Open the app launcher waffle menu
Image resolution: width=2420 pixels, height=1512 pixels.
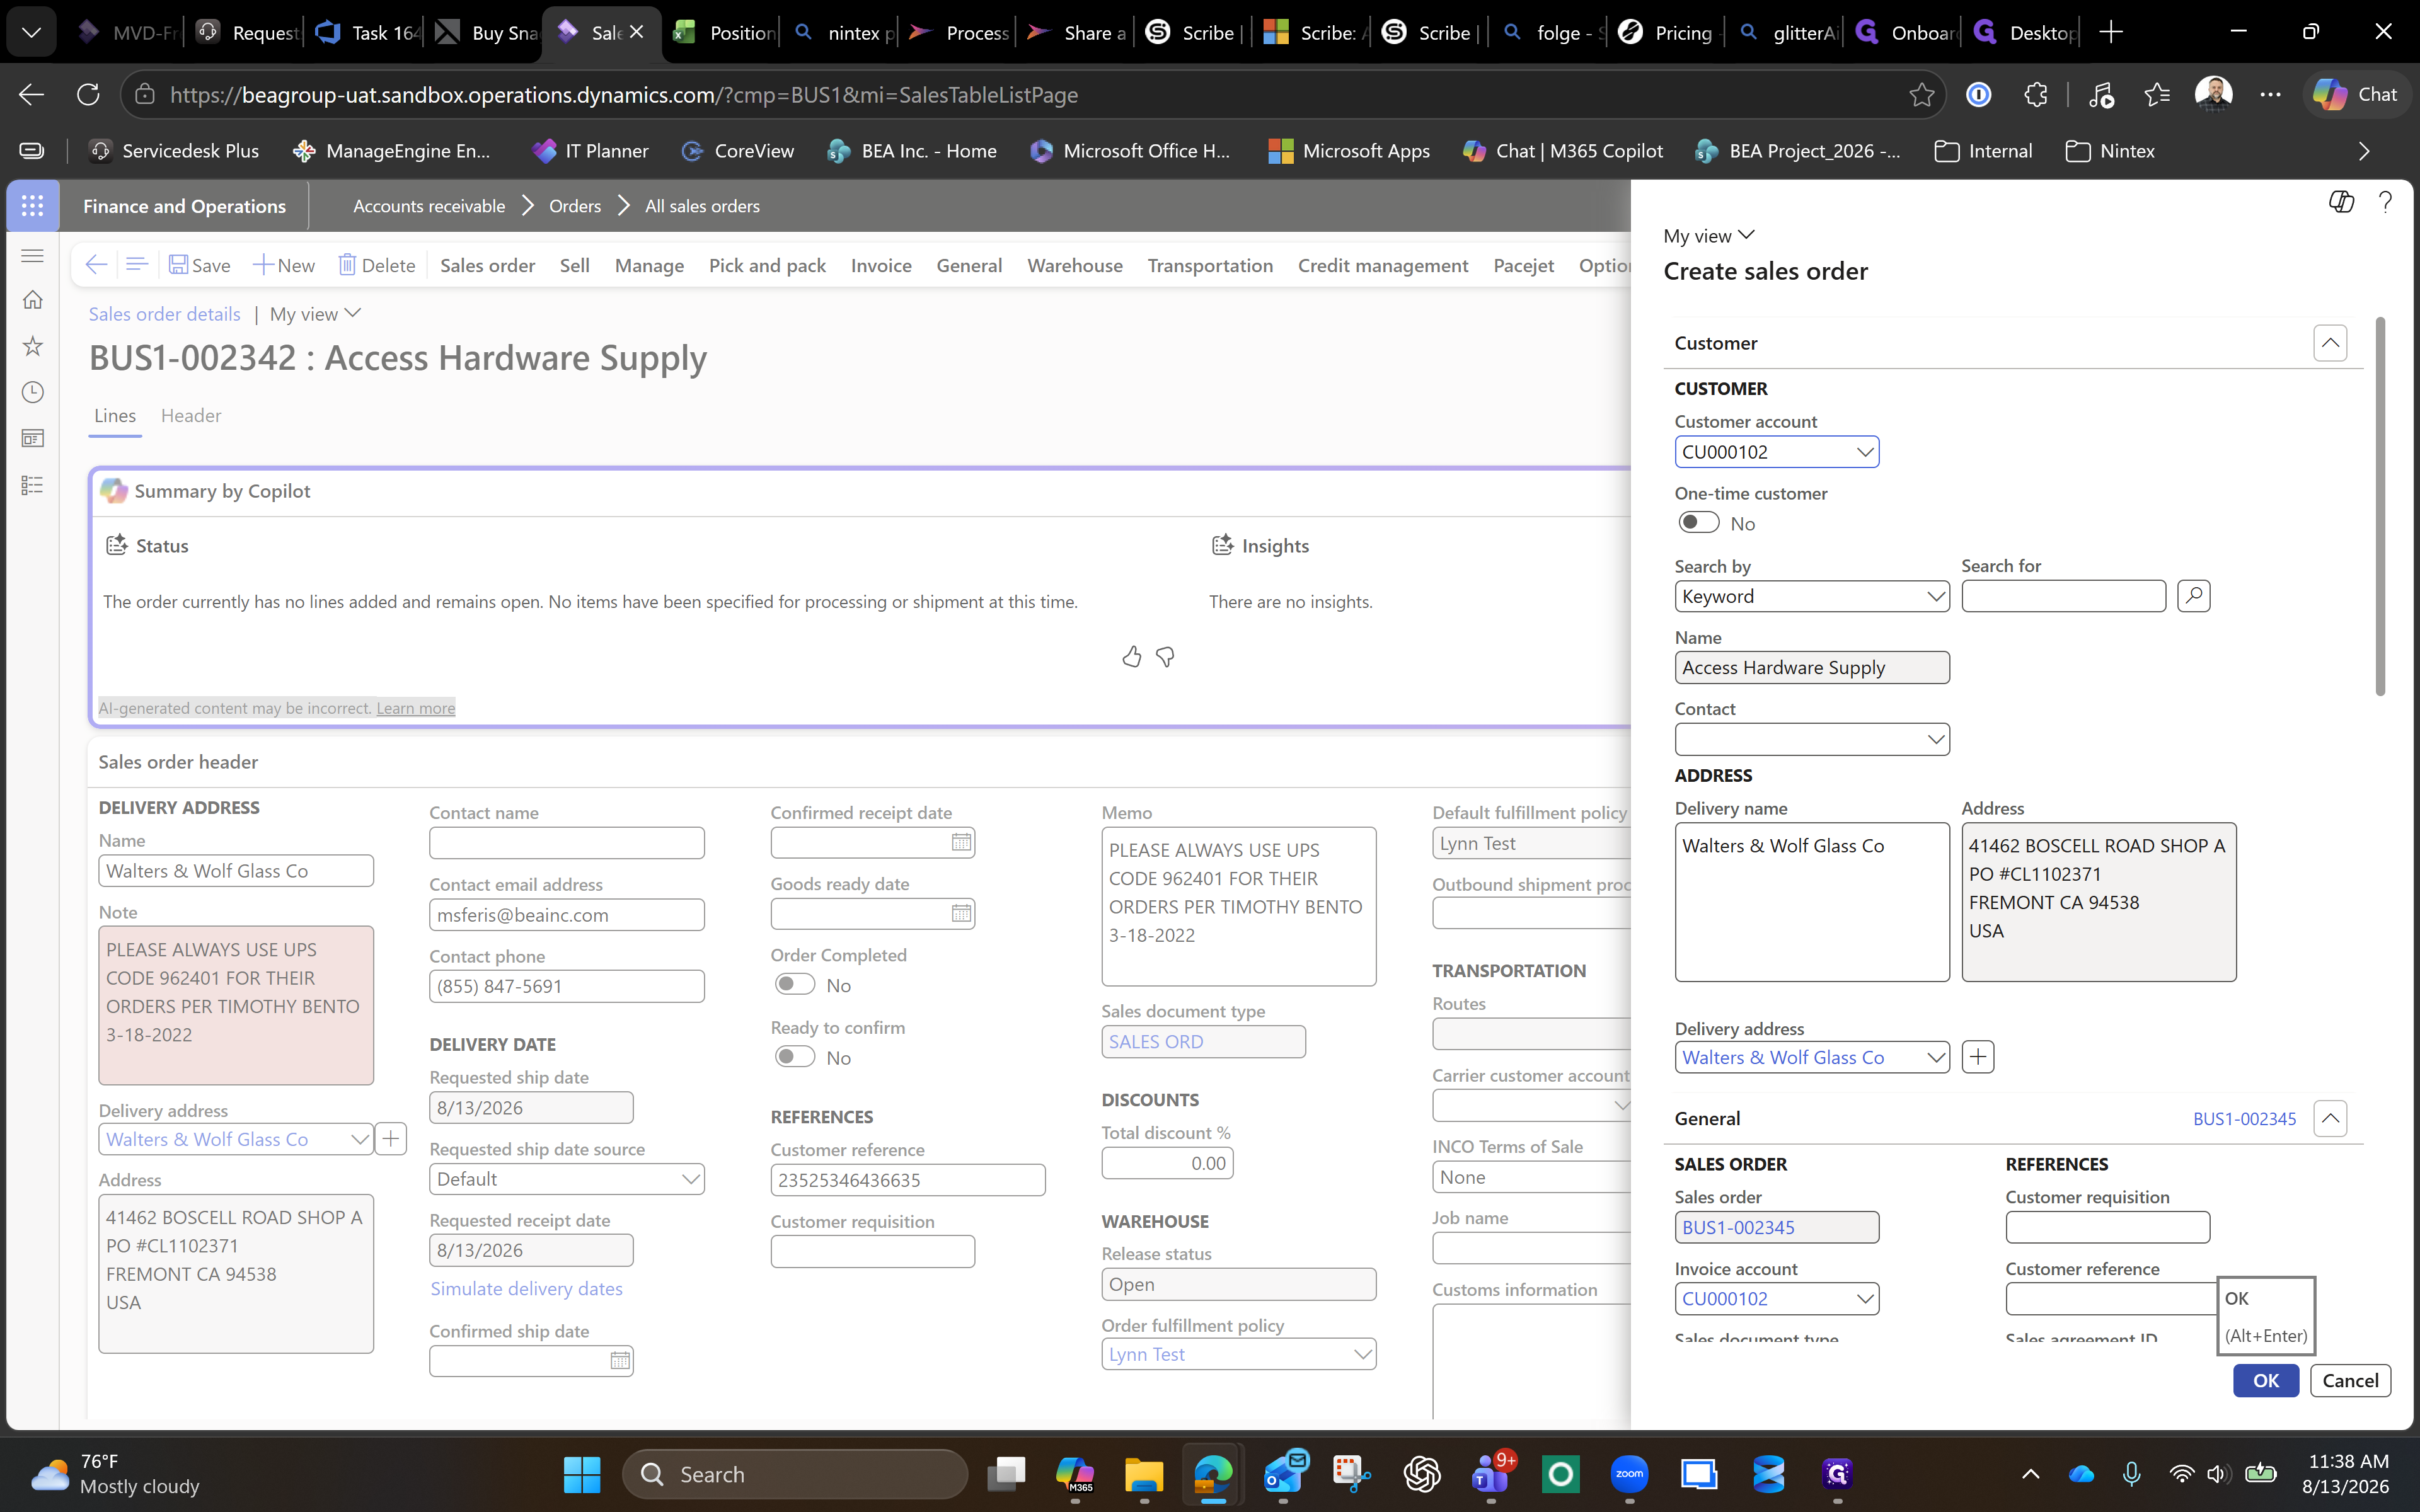[x=32, y=206]
